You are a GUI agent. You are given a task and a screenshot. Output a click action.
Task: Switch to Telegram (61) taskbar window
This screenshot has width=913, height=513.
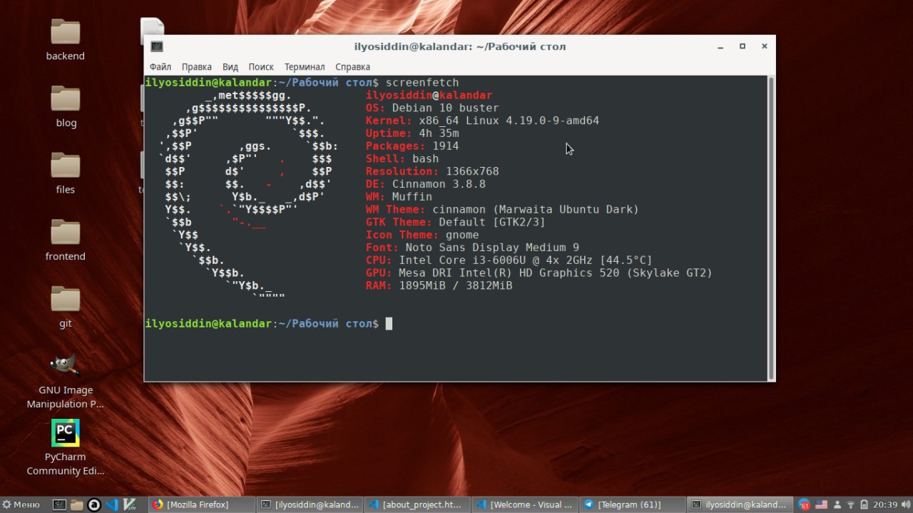(x=633, y=504)
